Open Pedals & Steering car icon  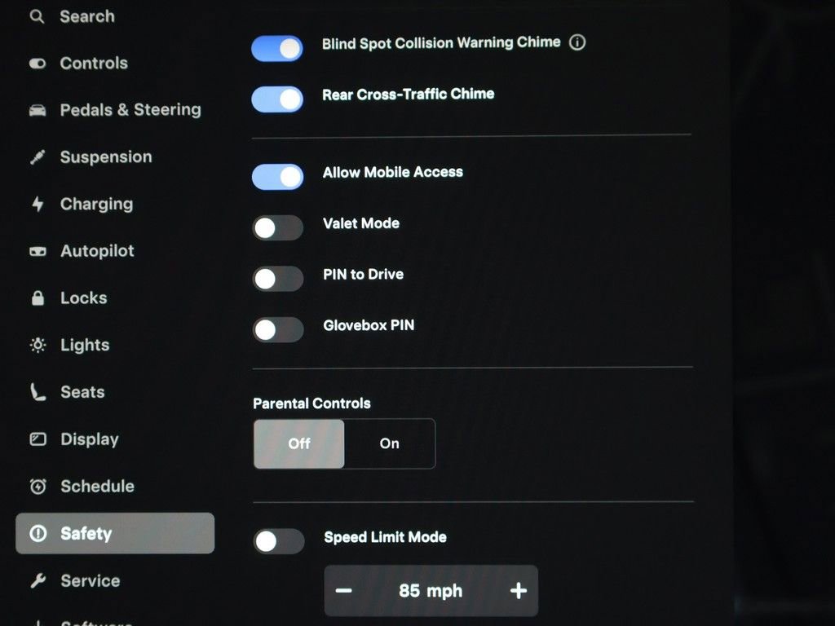36,109
